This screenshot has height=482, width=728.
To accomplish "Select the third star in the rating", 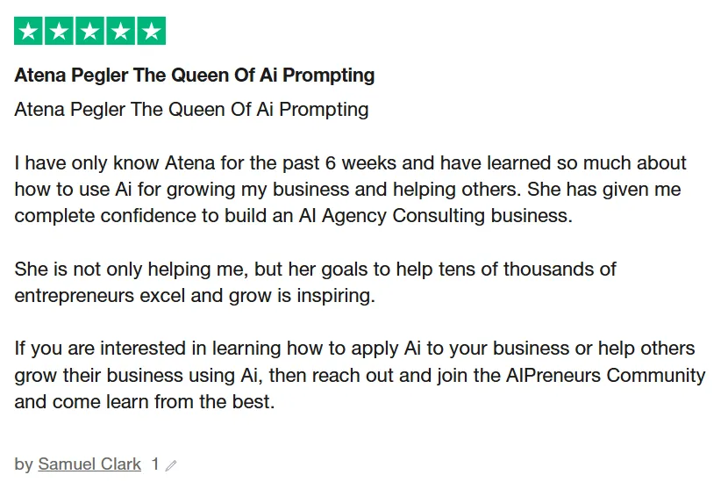I will (x=90, y=32).
